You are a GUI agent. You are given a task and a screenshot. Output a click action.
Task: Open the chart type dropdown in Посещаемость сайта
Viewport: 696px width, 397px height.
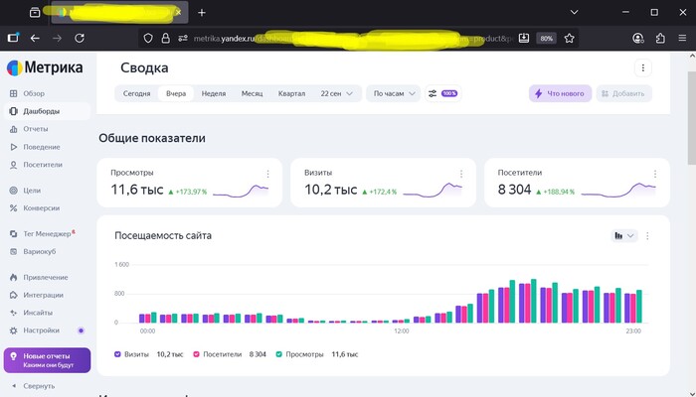point(624,236)
